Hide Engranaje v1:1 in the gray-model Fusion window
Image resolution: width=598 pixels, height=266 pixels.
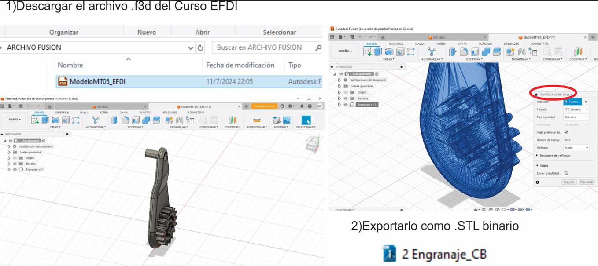(15, 169)
